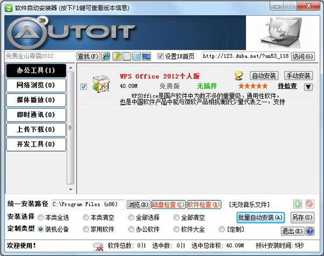Select the [定制] radio button
324x256 pixels.
click(x=221, y=229)
